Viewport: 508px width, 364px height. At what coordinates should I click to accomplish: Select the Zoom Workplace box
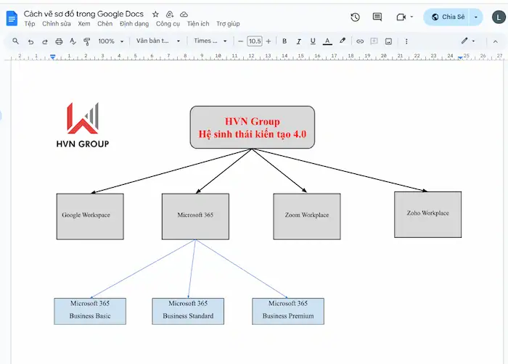click(307, 217)
